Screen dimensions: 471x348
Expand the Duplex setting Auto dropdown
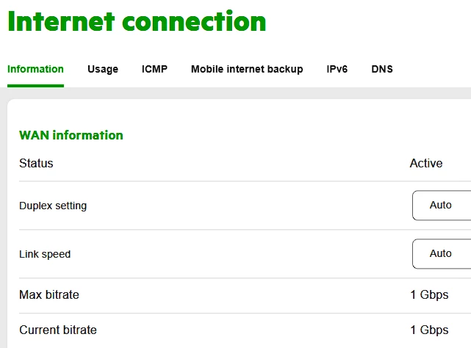pos(441,206)
